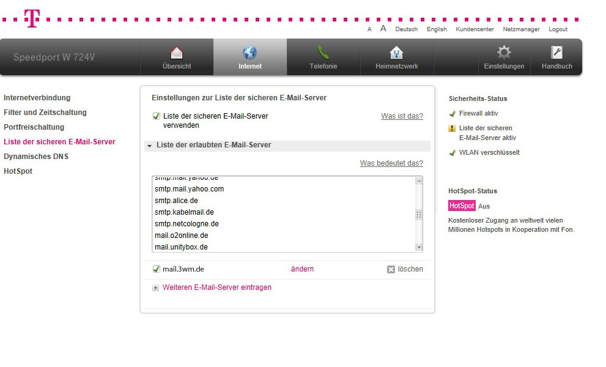This screenshot has width=606, height=367.
Task: Open the Einstellungen gear icon
Action: [x=504, y=52]
